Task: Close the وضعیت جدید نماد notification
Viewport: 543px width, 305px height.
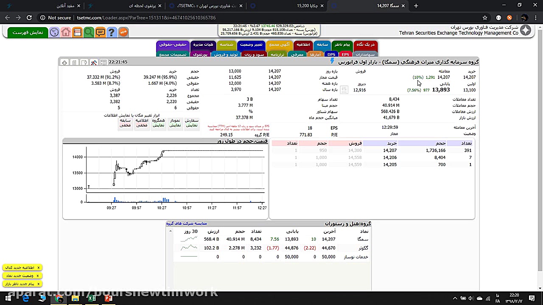Action: click(38, 276)
